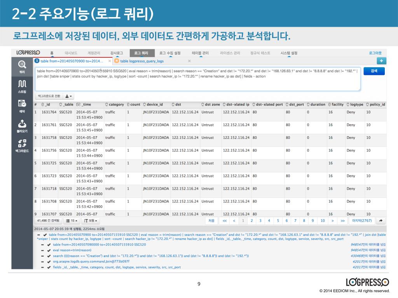
Task: Switch to 'table logpresso_query_logs' tab
Action: [x=142, y=61]
